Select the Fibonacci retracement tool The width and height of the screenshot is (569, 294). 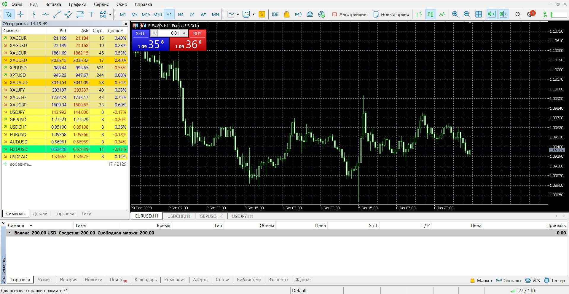[80, 14]
